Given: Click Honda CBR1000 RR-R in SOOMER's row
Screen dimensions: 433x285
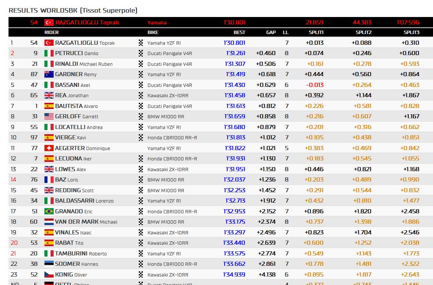Looking at the screenshot, I should 172,264.
